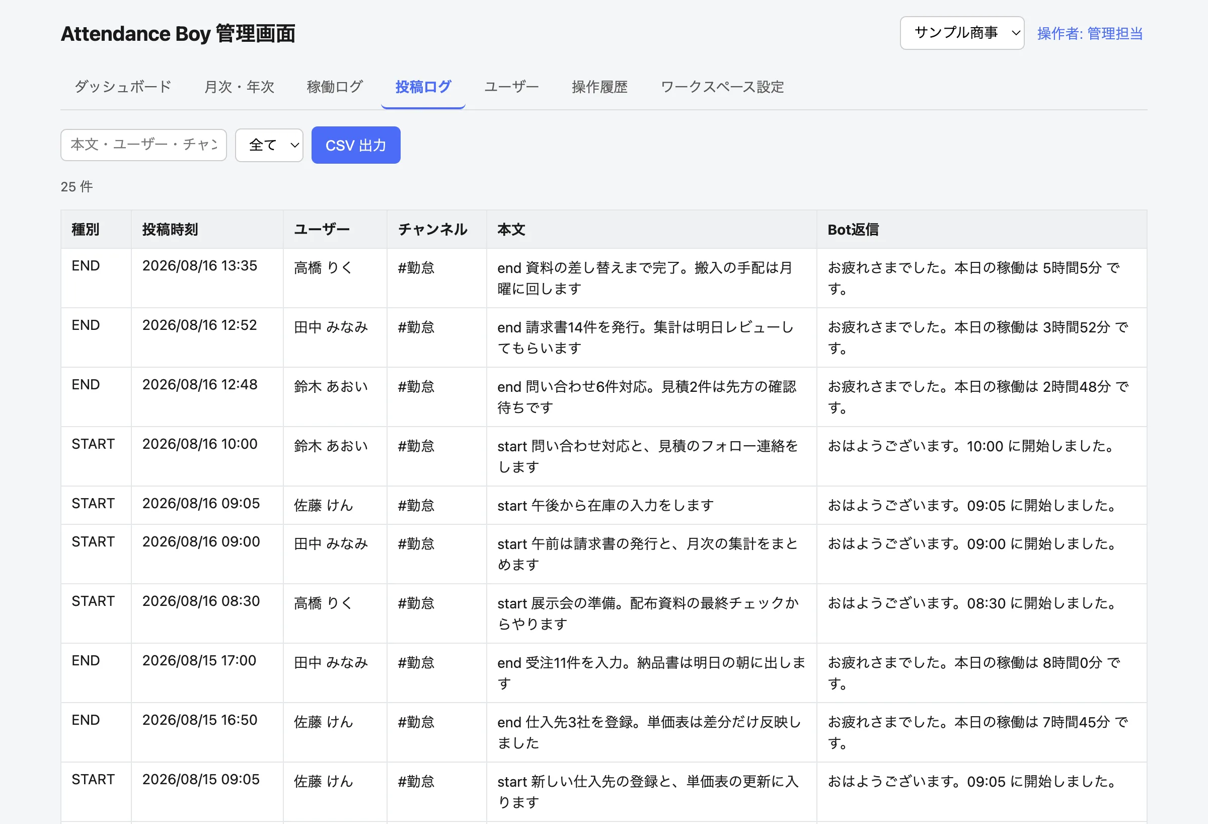This screenshot has height=824, width=1208.
Task: Select the timestamp 2026/08/16 12:52
Action: point(200,325)
